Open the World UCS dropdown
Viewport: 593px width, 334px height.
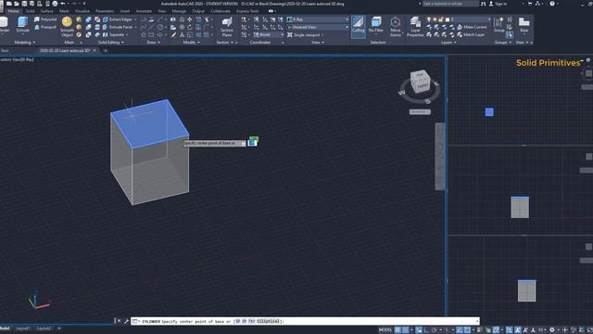pos(269,35)
